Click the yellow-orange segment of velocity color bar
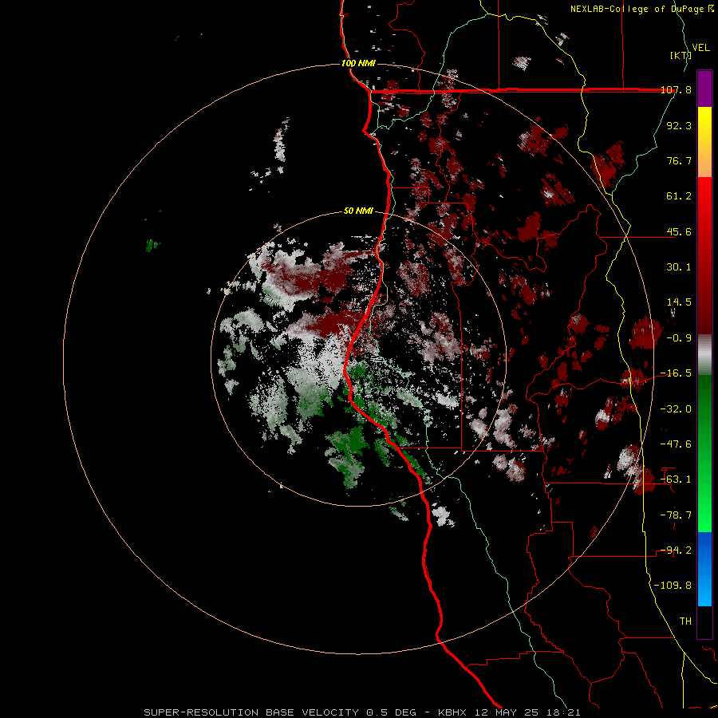 coord(704,142)
